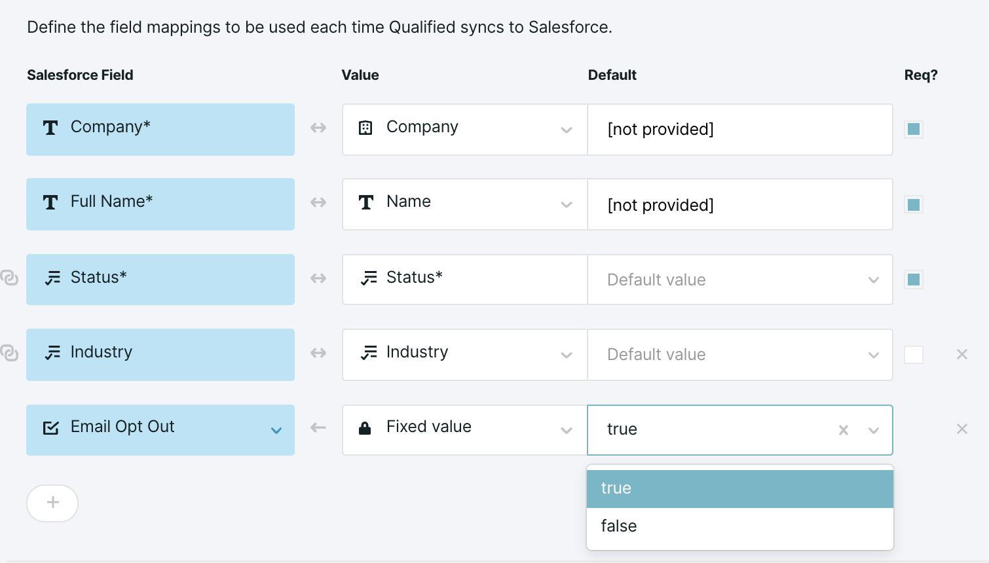The height and width of the screenshot is (563, 989).
Task: Open the Default value dropdown for Status
Action: [874, 280]
